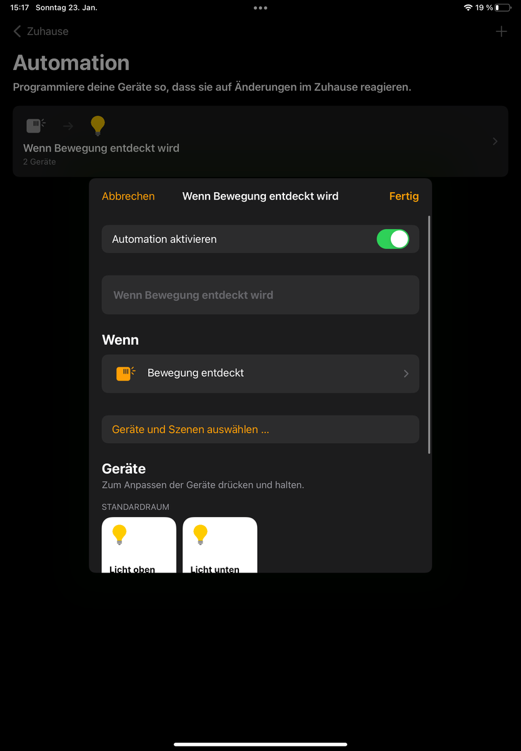Toggle the Automation aktivieren switch
The width and height of the screenshot is (521, 751).
393,239
